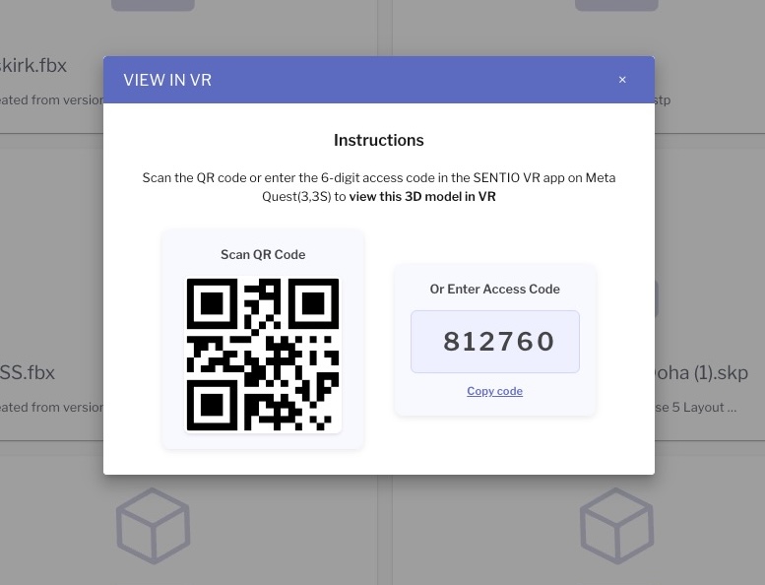Screen dimensions: 765x585
Task: Click the 'stp' file label behind dialog
Action: point(663,100)
